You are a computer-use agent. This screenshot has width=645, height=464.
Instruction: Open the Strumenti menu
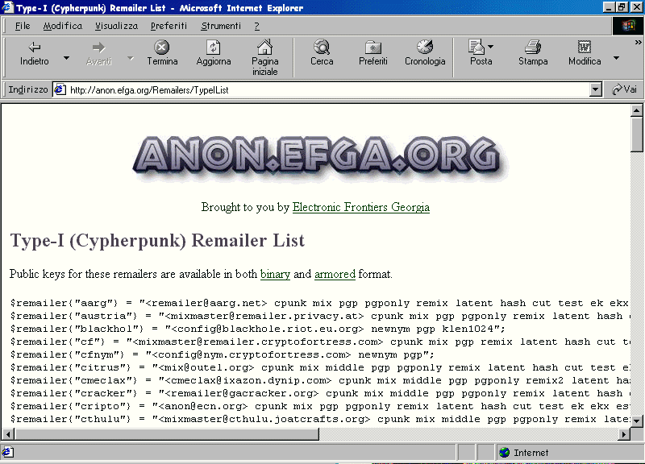pyautogui.click(x=221, y=26)
